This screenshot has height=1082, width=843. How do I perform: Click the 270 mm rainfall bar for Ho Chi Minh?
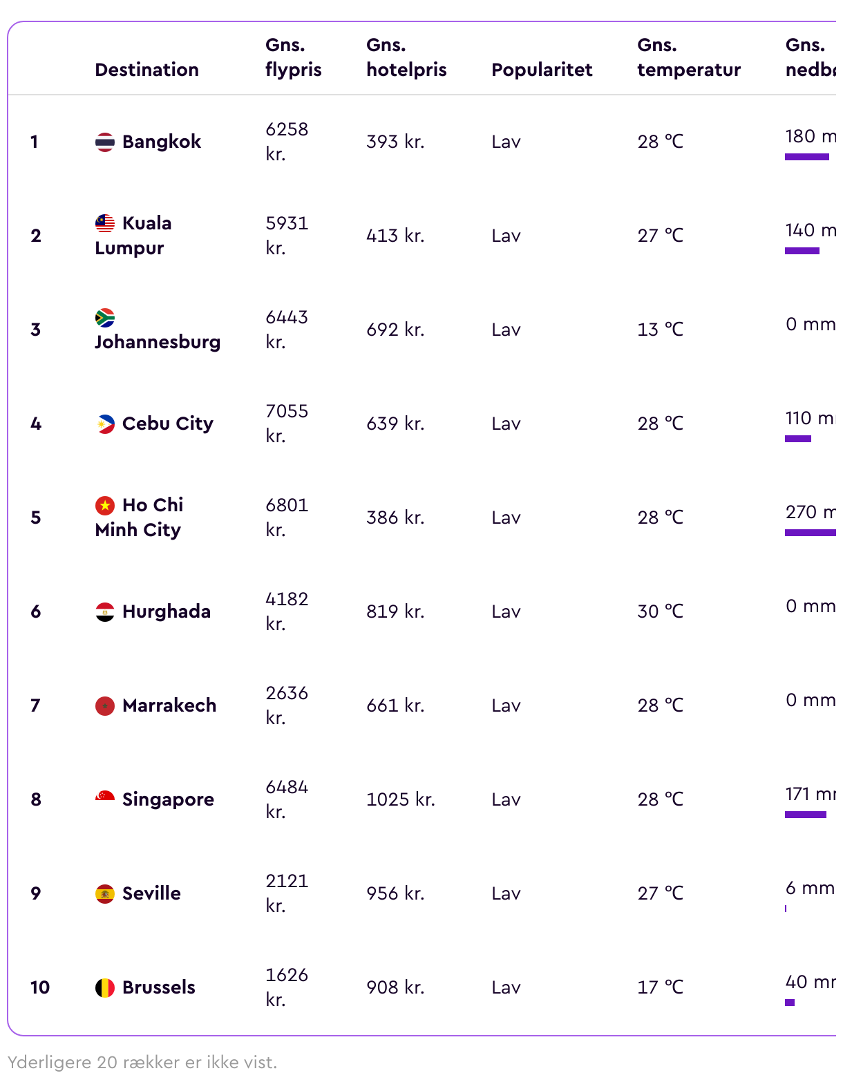pyautogui.click(x=811, y=533)
